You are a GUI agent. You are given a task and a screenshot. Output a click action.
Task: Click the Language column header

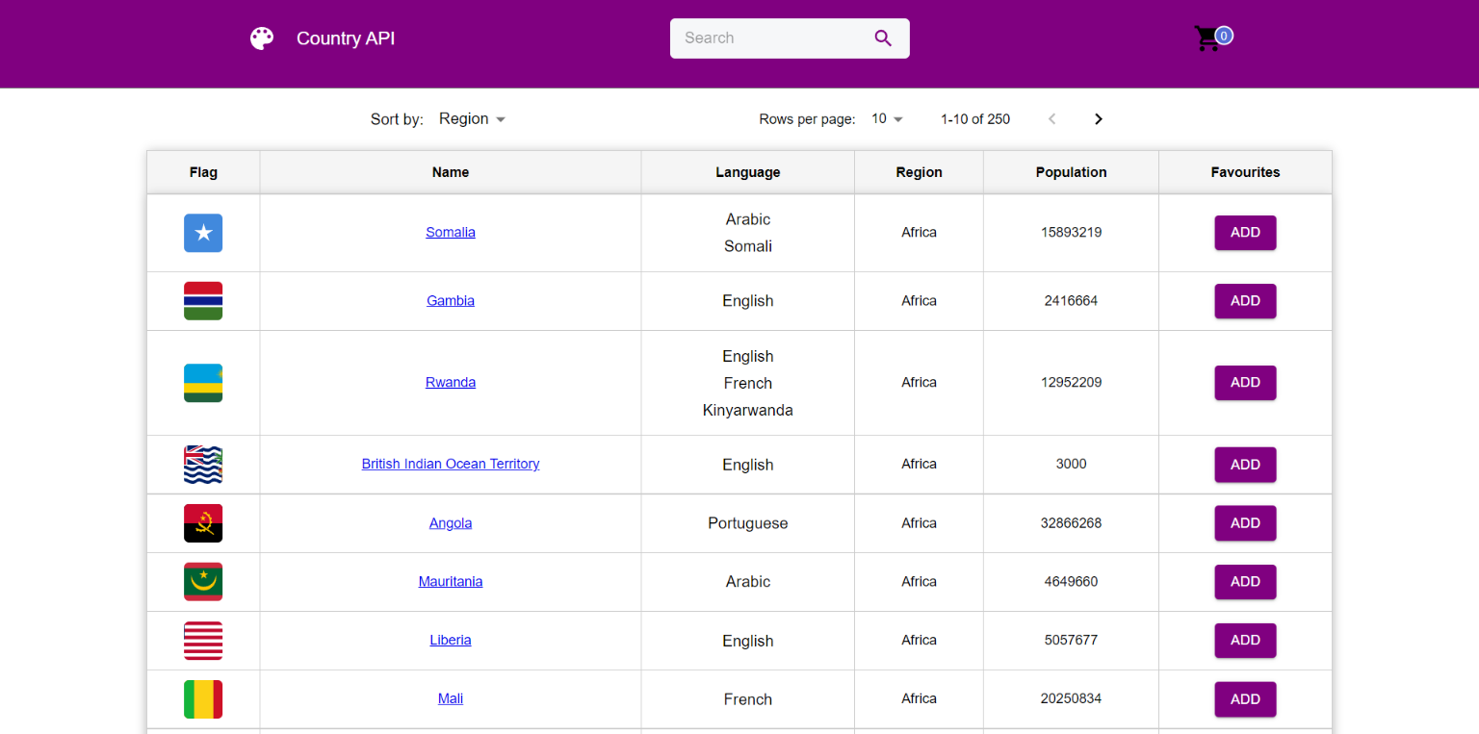[748, 172]
